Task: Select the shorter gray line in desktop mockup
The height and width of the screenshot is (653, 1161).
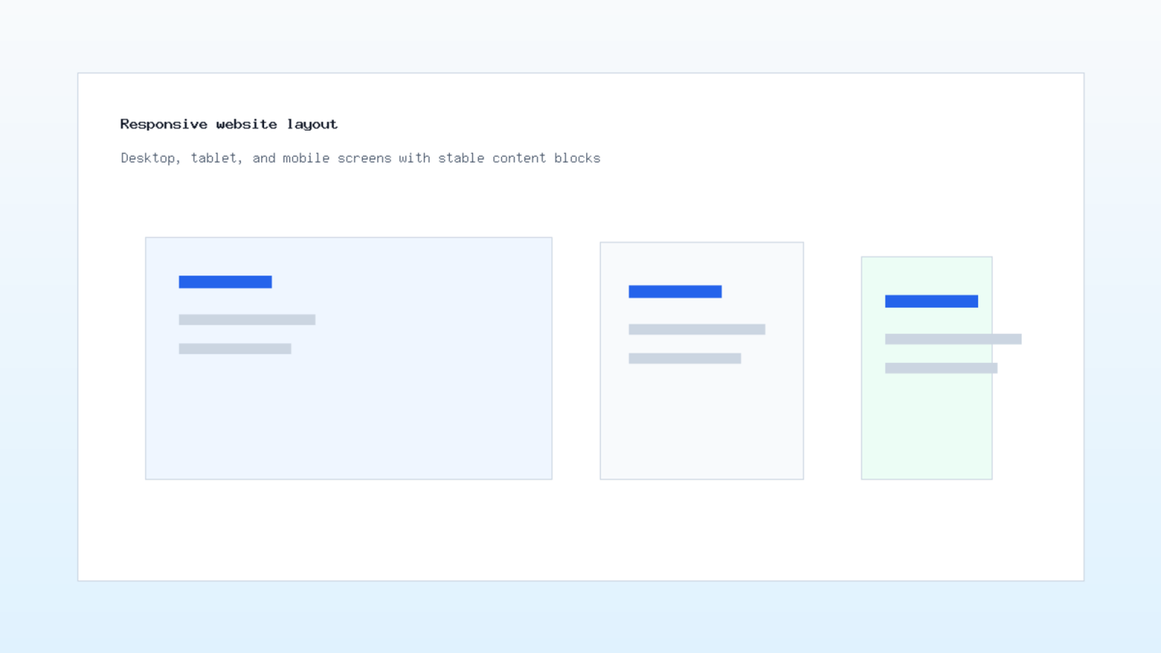Action: pyautogui.click(x=234, y=349)
